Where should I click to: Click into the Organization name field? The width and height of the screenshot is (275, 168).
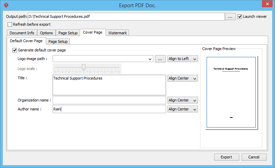(109, 100)
